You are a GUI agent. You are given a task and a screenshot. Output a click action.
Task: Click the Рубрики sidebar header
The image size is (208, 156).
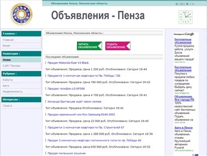click(x=21, y=74)
